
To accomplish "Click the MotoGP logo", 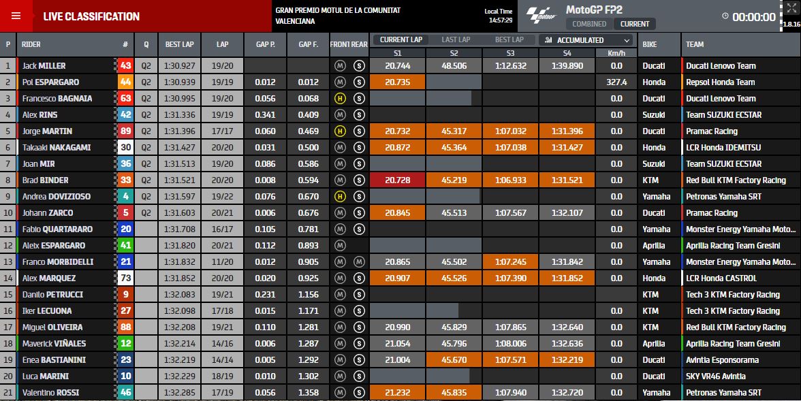I will point(541,16).
